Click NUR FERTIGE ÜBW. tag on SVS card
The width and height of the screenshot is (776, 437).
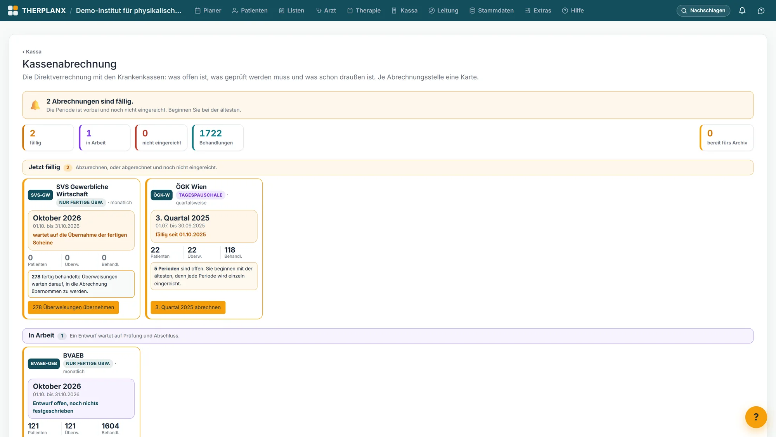coord(81,202)
